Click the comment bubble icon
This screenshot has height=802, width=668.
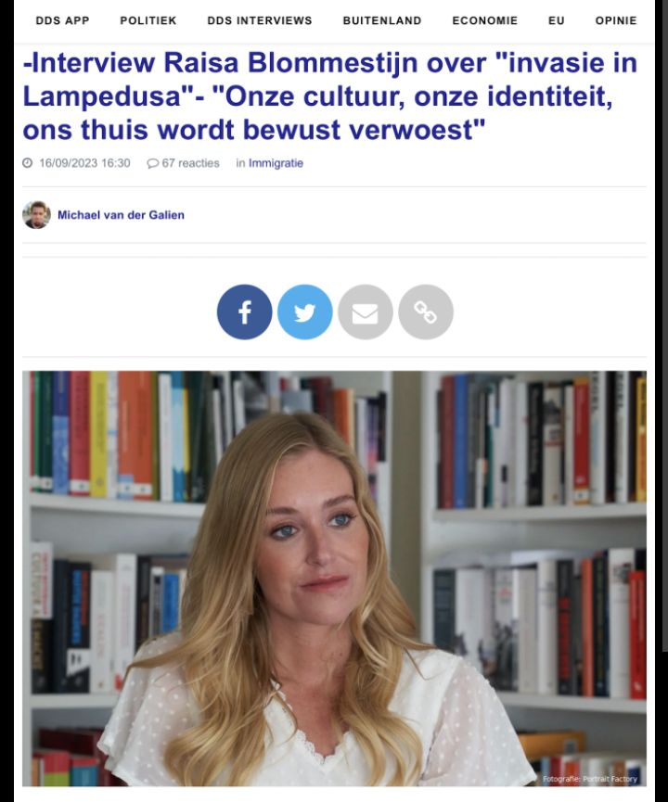tap(152, 163)
